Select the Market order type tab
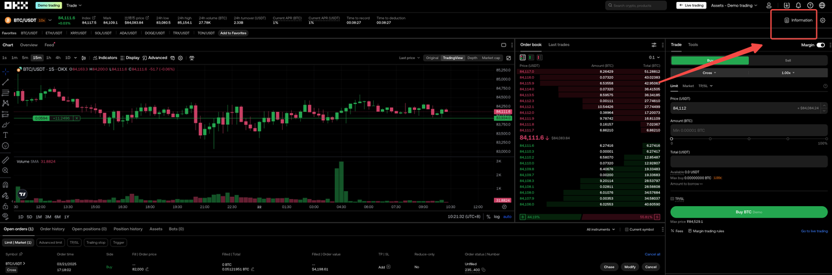The image size is (832, 275). [688, 85]
